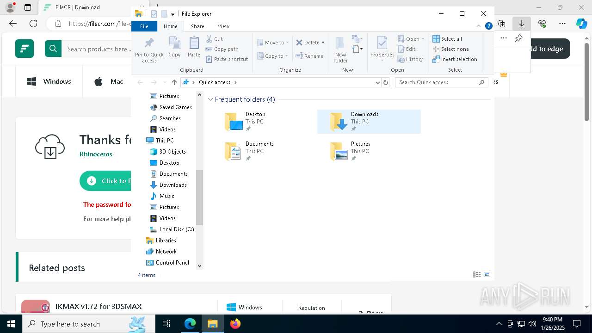Screen dimensions: 592x333
Task: Select the Desktop frequent folder
Action: pyautogui.click(x=264, y=122)
